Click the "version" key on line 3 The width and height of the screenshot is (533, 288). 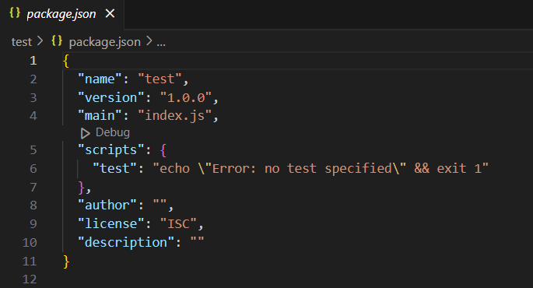coord(111,97)
